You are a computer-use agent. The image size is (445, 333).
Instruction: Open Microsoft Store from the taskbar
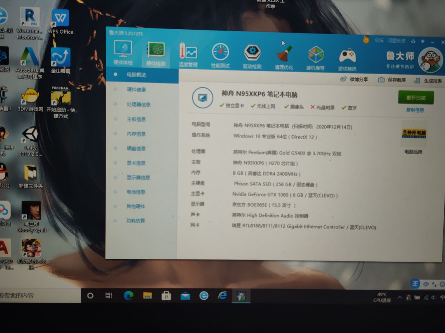click(x=166, y=296)
